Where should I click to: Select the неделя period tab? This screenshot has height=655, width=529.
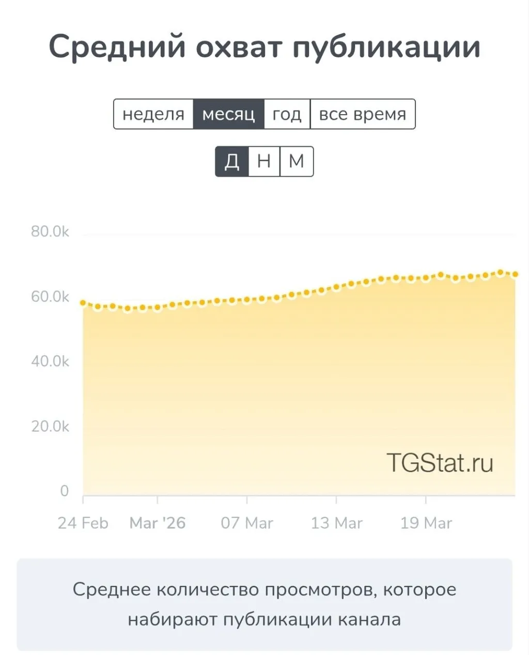tap(153, 114)
